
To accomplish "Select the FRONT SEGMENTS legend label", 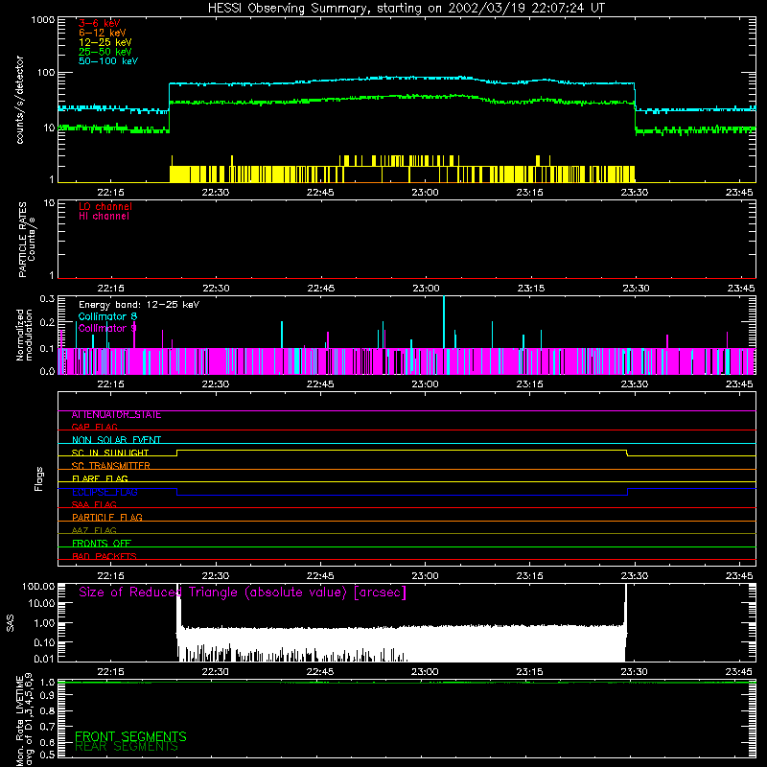I will coord(130,736).
